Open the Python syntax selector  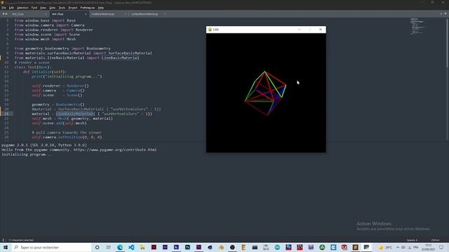click(x=435, y=240)
